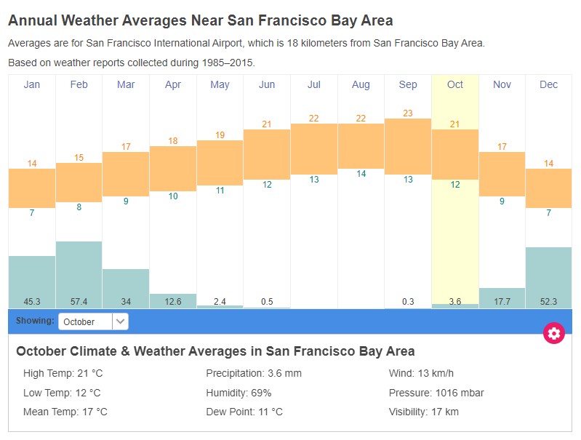Show Nov weather averages
581x440 pixels.
[x=502, y=85]
